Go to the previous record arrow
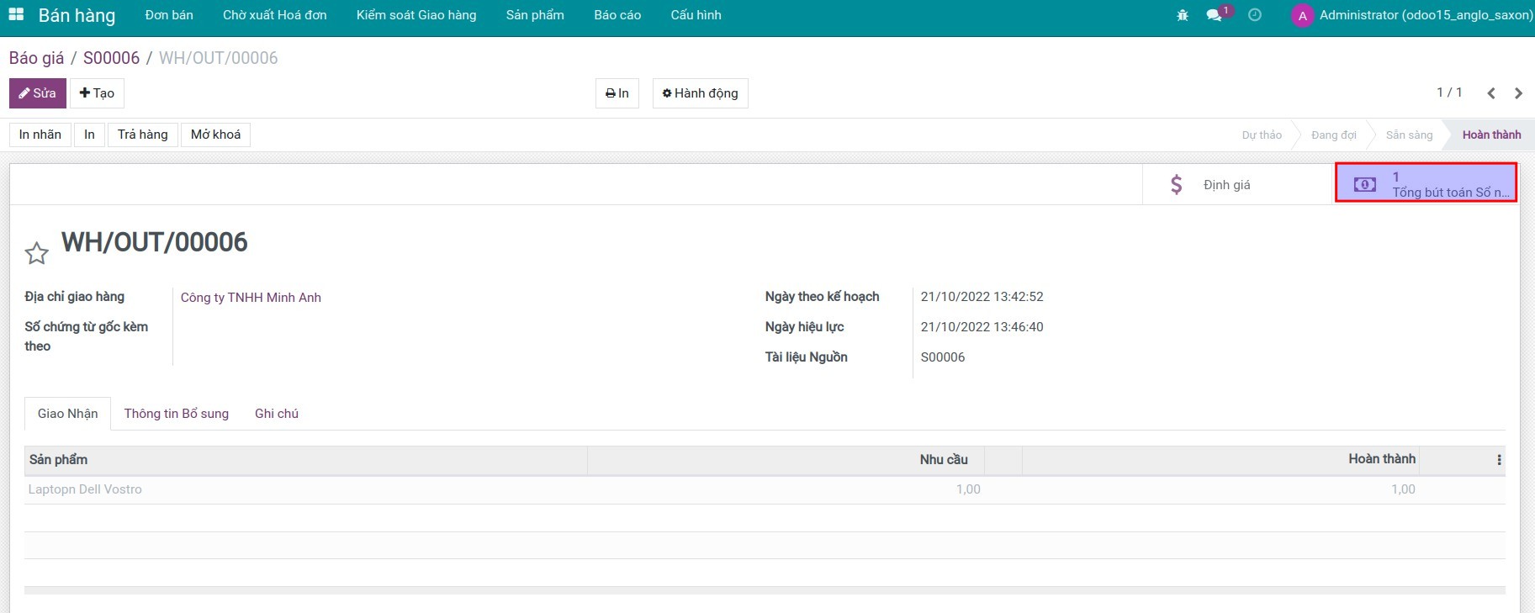This screenshot has width=1535, height=613. (1491, 93)
